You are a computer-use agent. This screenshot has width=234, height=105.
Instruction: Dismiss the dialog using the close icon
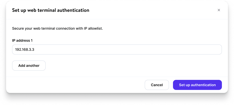click(x=219, y=10)
